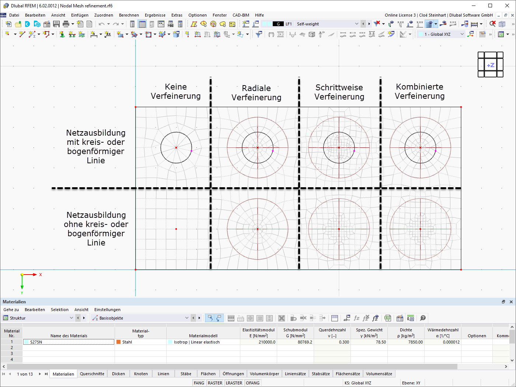Click the nodal support tool icon
Viewport: 516px width, 387px height.
pos(62,34)
